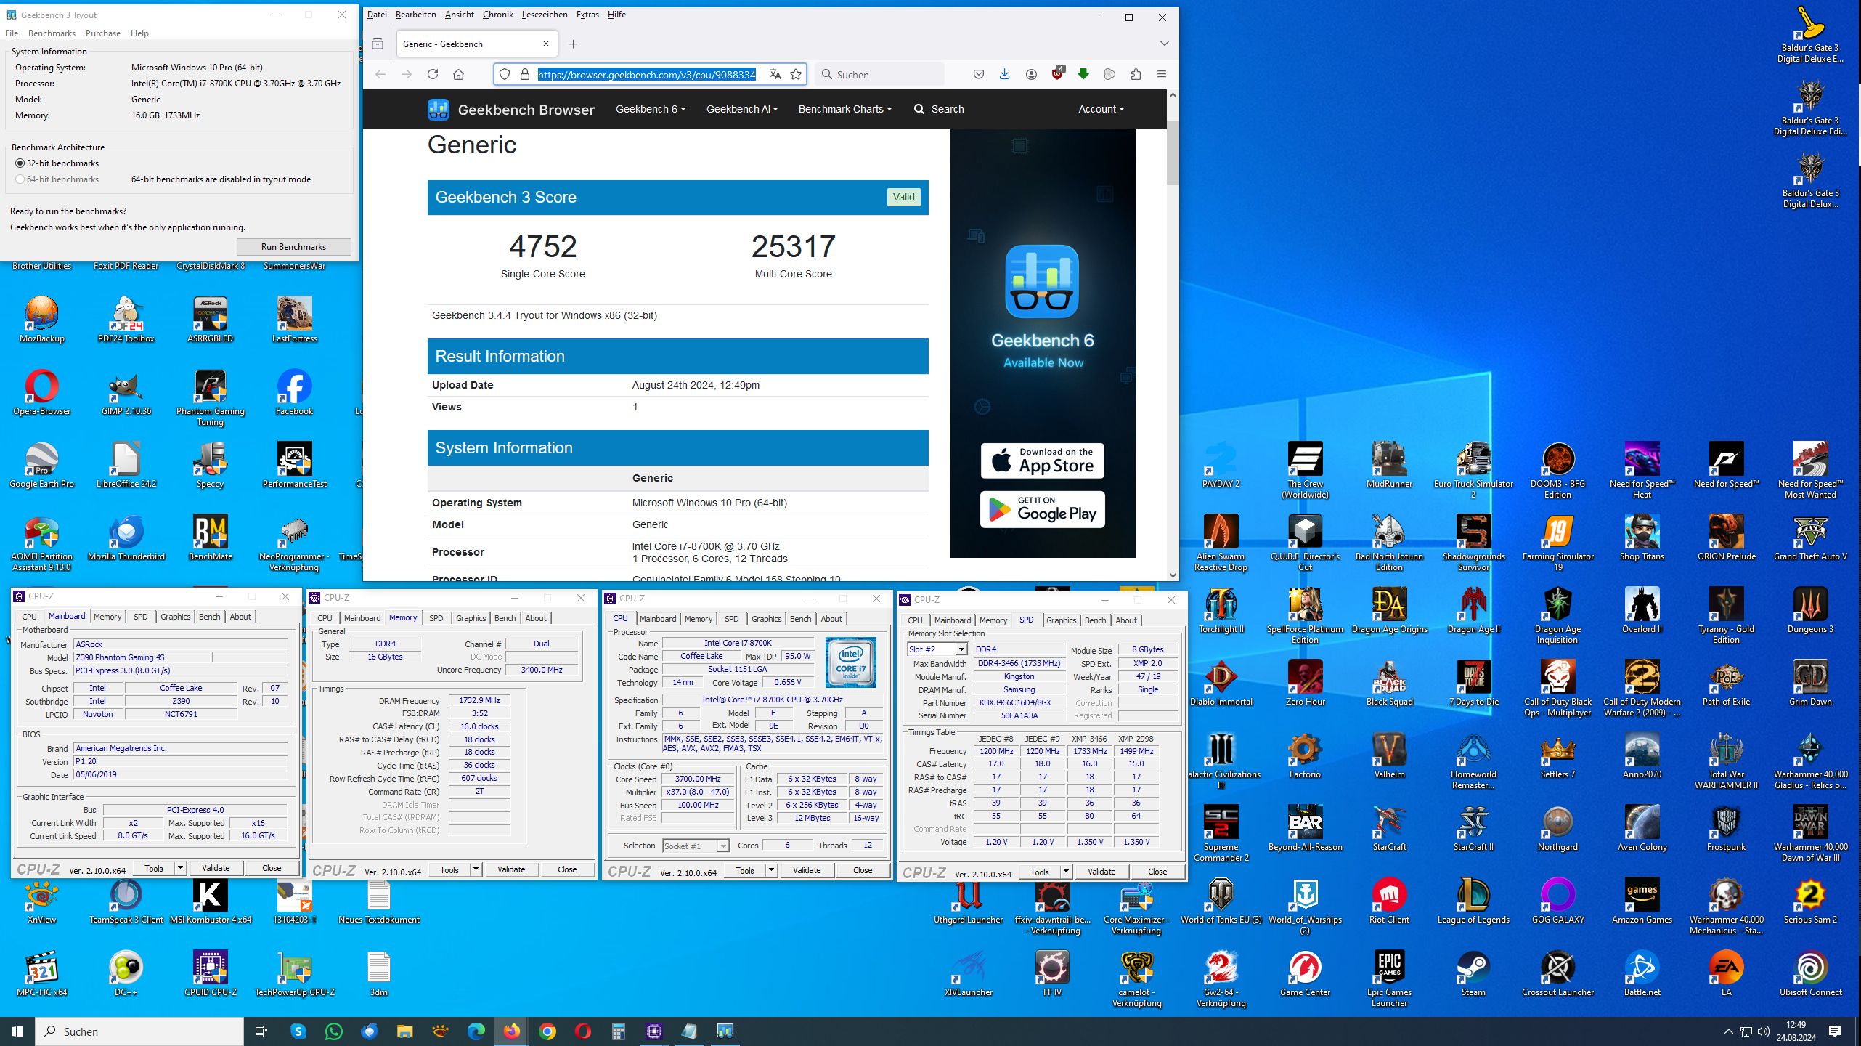
Task: Reload the page in Firefox
Action: pos(433,74)
